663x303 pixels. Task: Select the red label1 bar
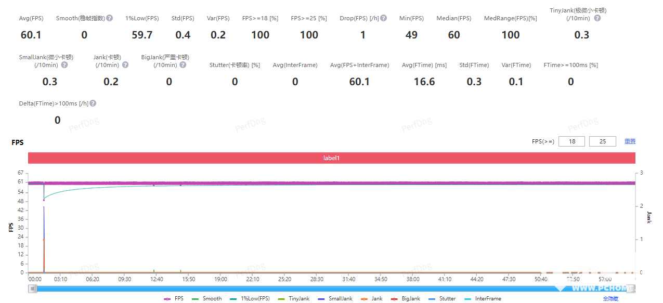click(332, 157)
